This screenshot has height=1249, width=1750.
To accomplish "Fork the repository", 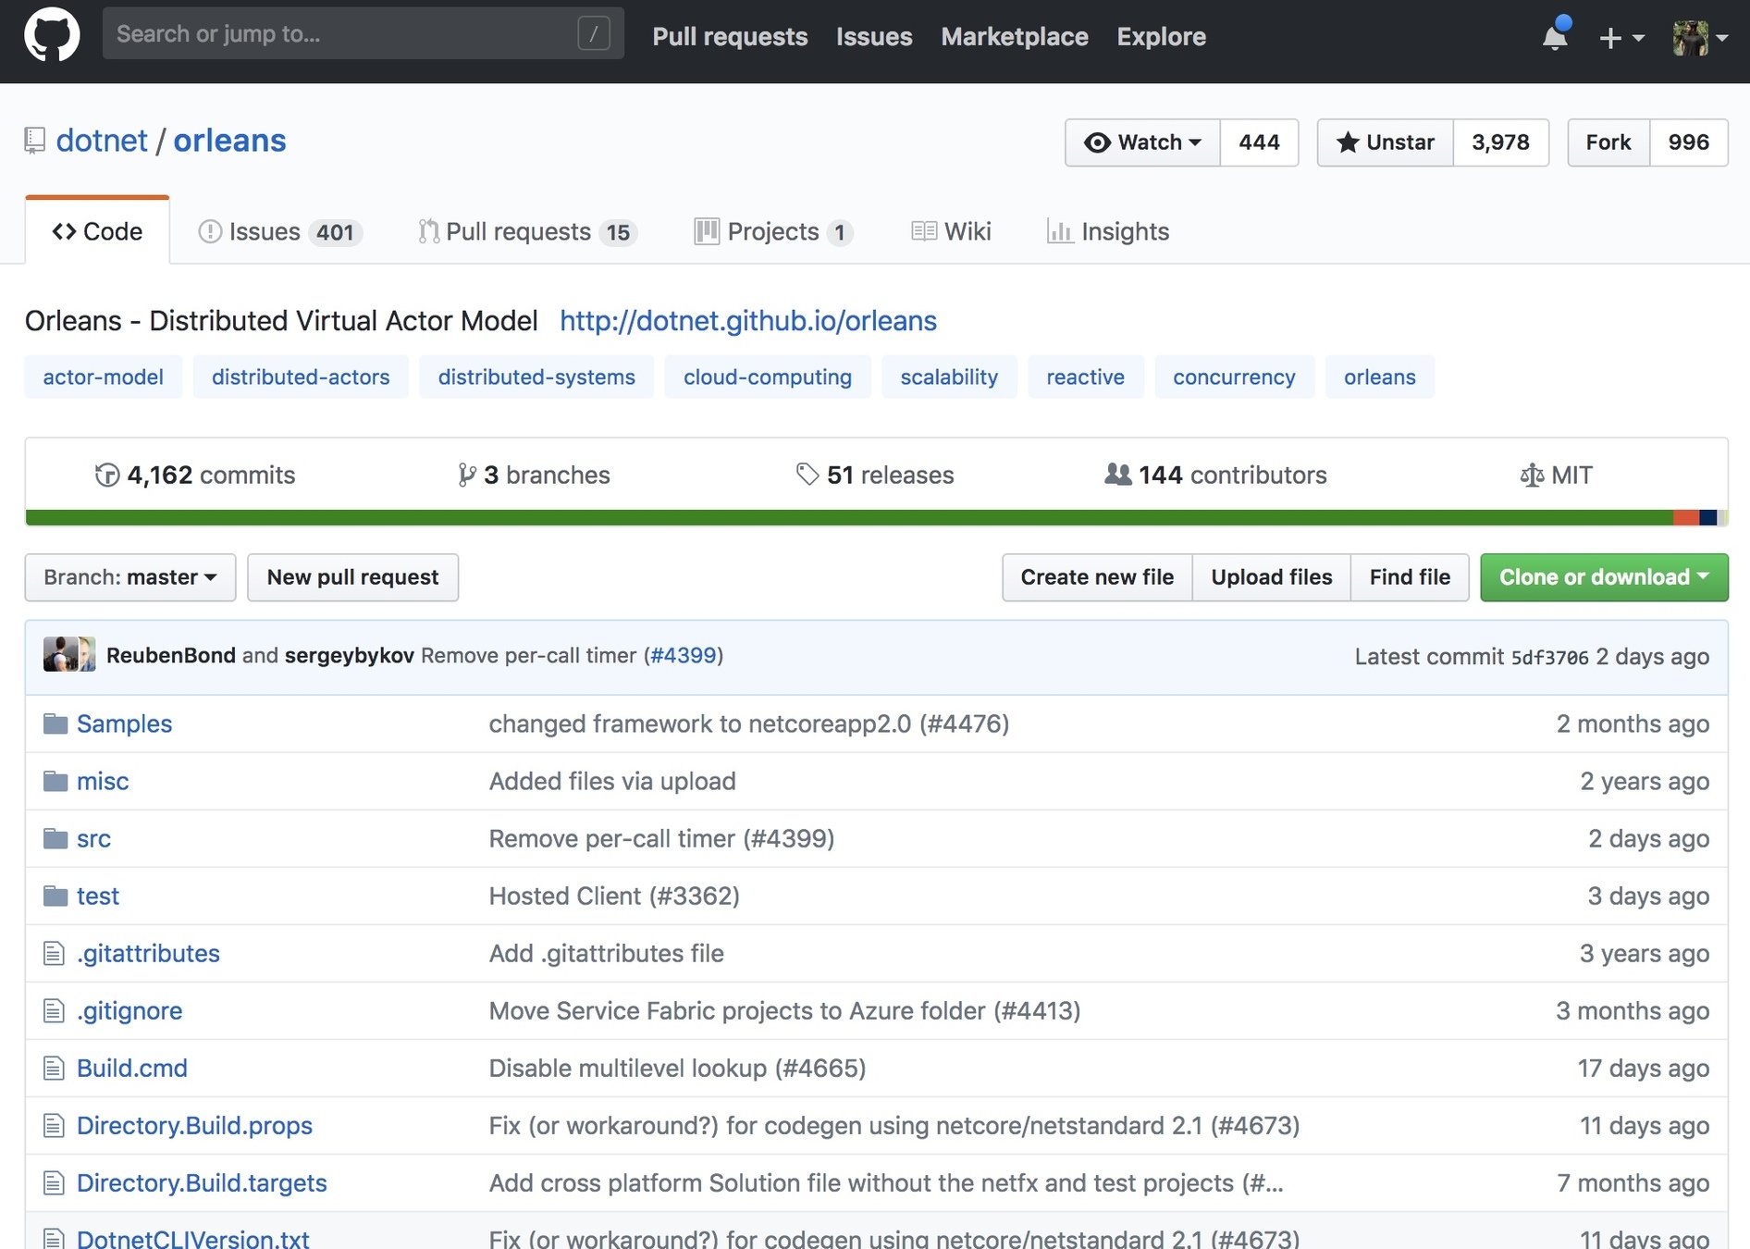I will (x=1608, y=142).
